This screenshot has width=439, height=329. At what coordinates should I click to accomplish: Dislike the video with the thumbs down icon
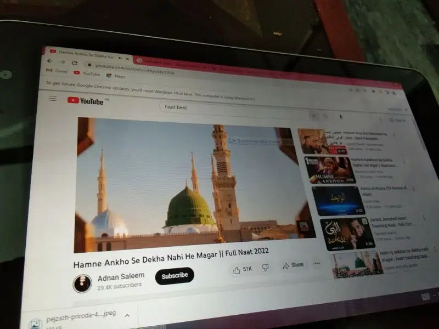coord(265,268)
